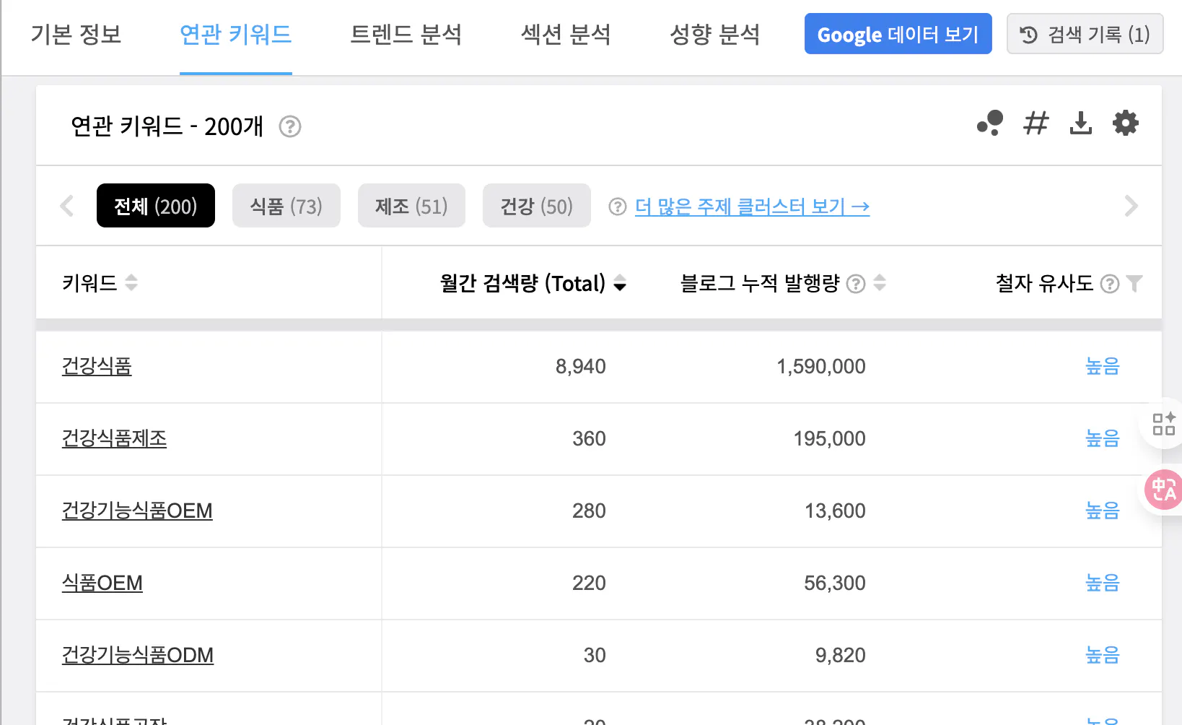Switch to the 트렌드 분석 tab
This screenshot has height=725, width=1182.
pyautogui.click(x=406, y=35)
